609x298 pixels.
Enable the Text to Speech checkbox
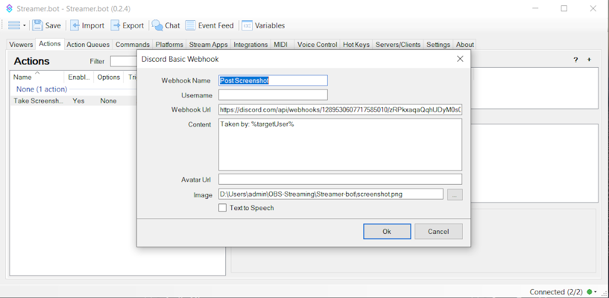222,208
